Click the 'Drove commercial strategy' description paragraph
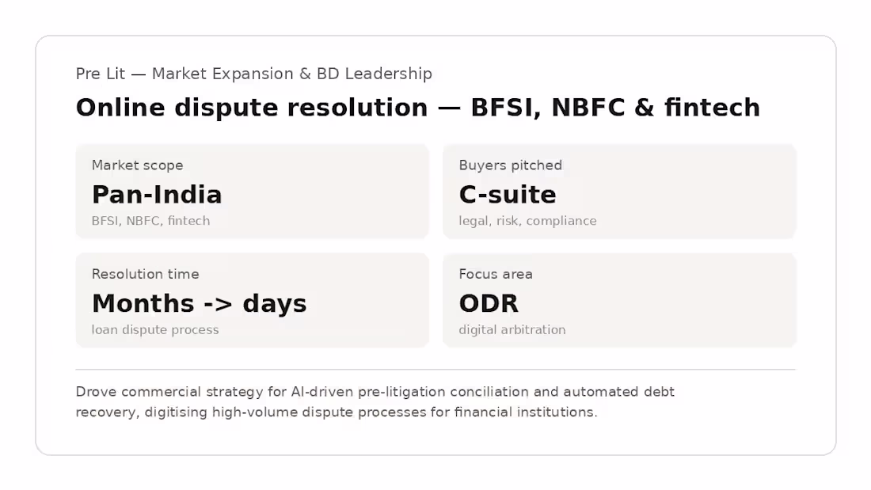Viewport: 871px width, 490px height. [375, 401]
